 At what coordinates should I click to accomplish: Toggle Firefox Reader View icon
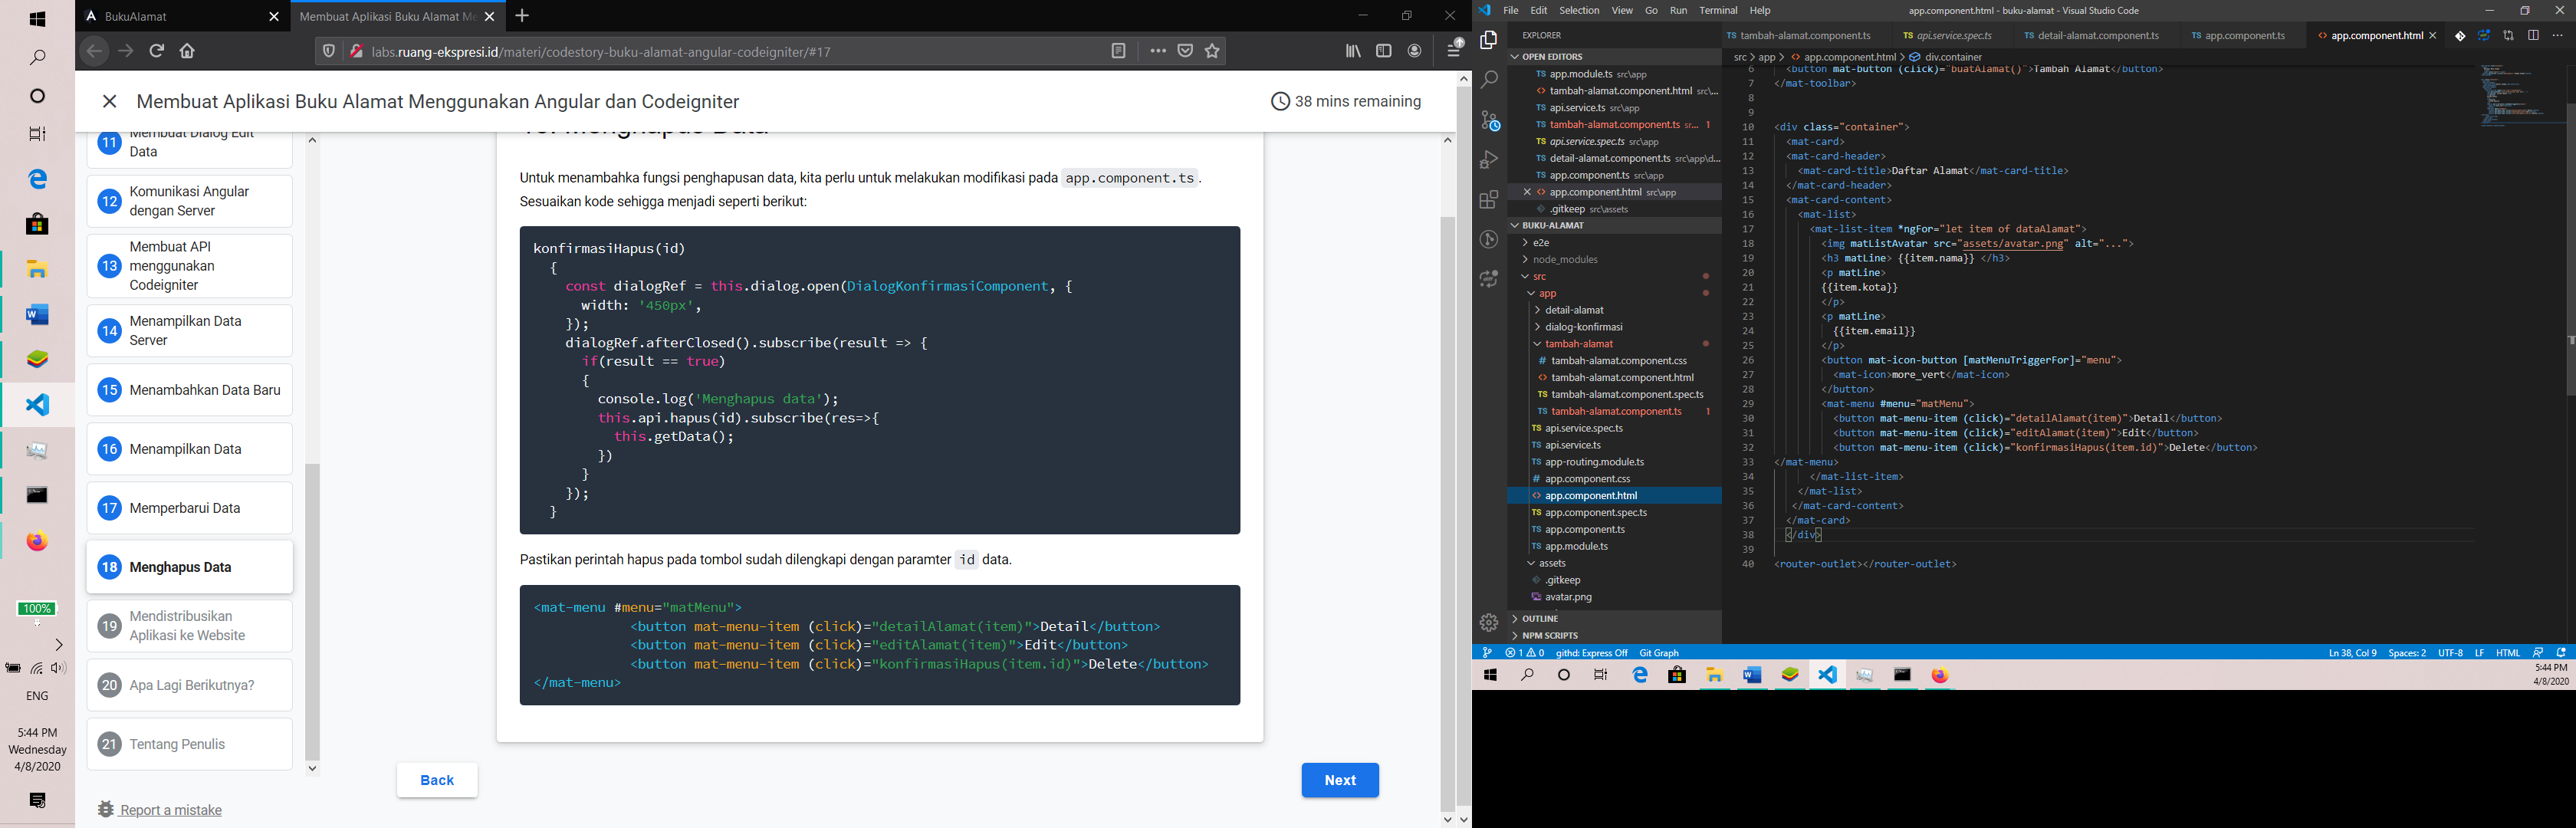1118,51
